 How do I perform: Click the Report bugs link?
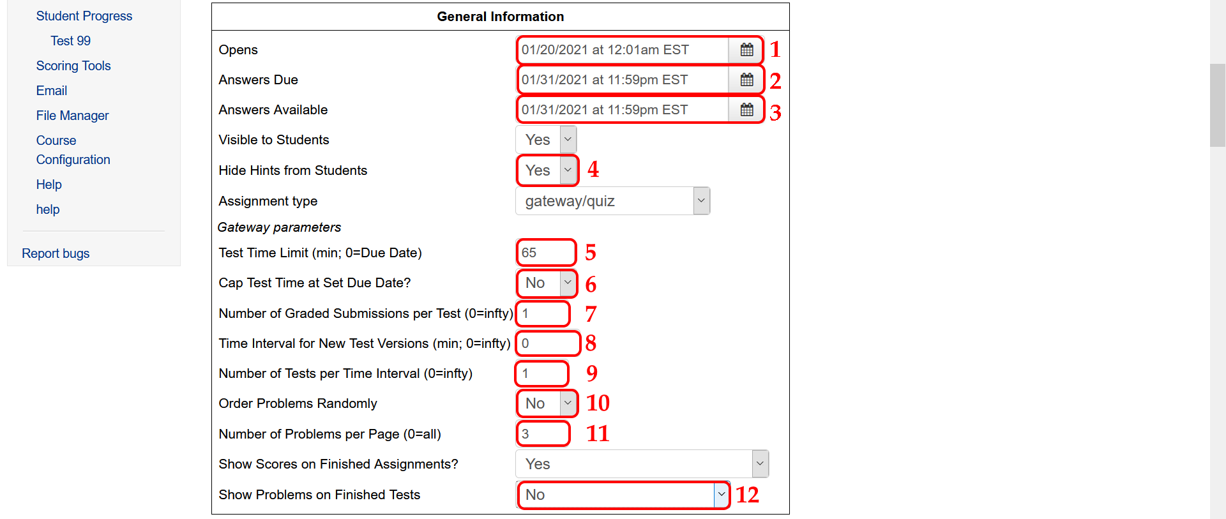point(56,253)
